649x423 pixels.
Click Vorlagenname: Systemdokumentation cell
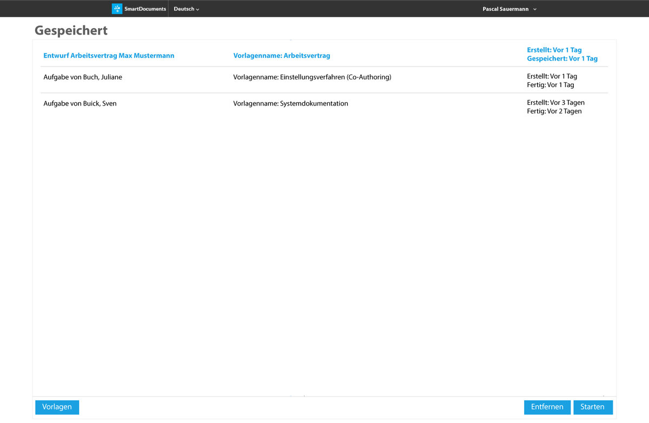coord(290,103)
